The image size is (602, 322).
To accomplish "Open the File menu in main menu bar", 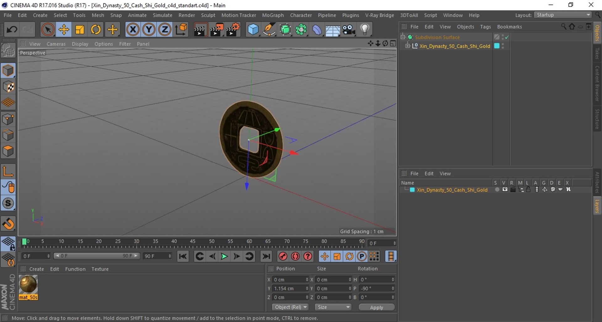I will pos(8,15).
